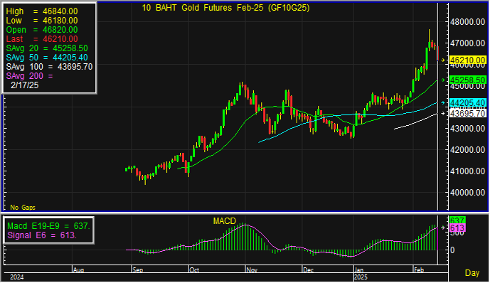
Task: Click the green 637 MACD value tag
Action: [457, 220]
